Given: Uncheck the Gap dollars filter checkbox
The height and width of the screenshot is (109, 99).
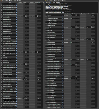Looking at the screenshot, I should click(x=46, y=39).
